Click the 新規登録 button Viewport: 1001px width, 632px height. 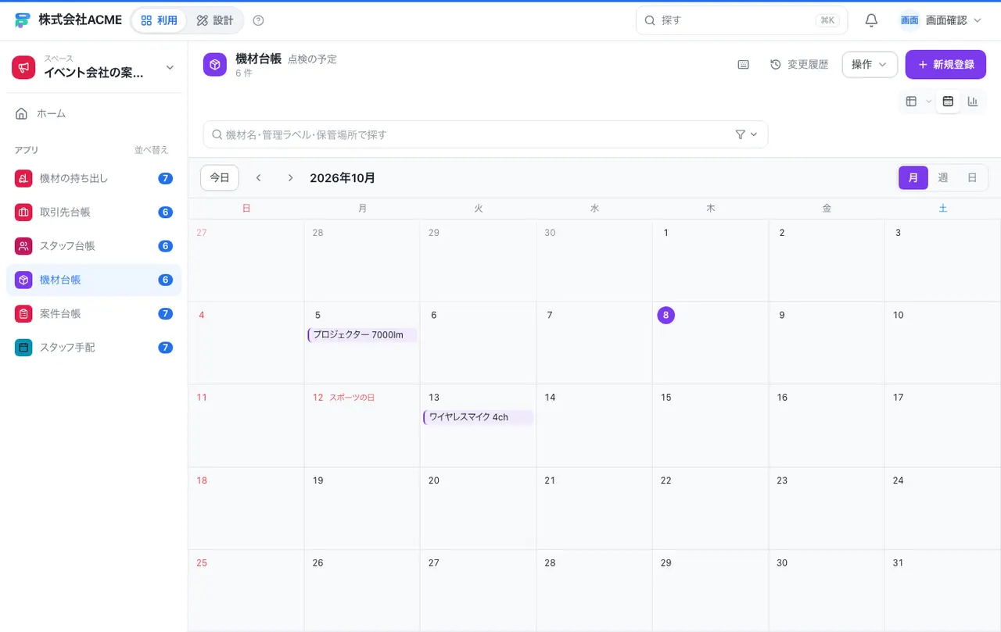(x=945, y=65)
